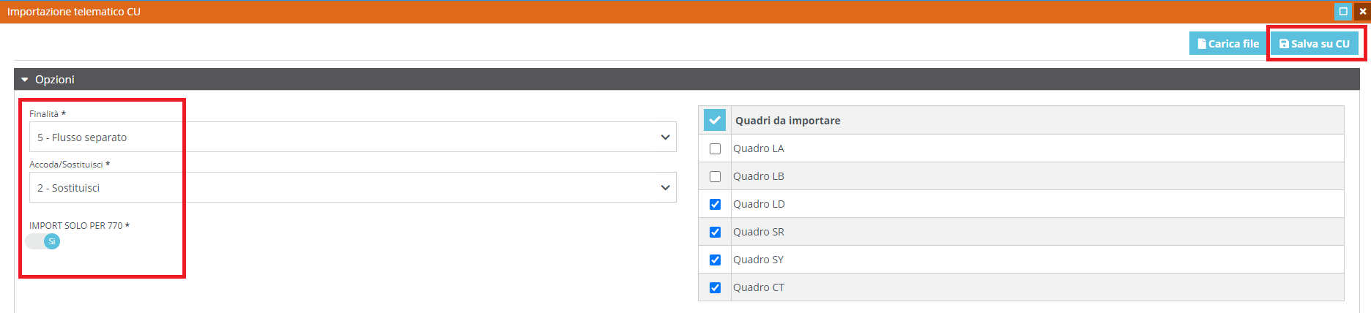Select the Quadro LD row label
This screenshot has width=1371, height=313.
point(759,204)
